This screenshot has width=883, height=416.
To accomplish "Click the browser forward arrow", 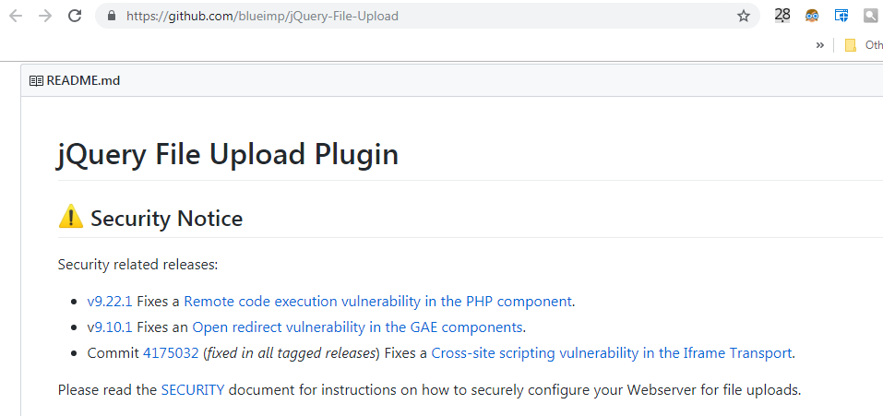I will tap(45, 16).
